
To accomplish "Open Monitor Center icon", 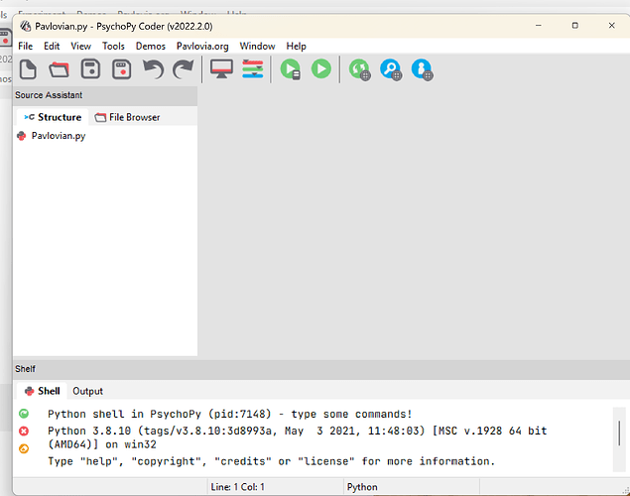I will 221,69.
